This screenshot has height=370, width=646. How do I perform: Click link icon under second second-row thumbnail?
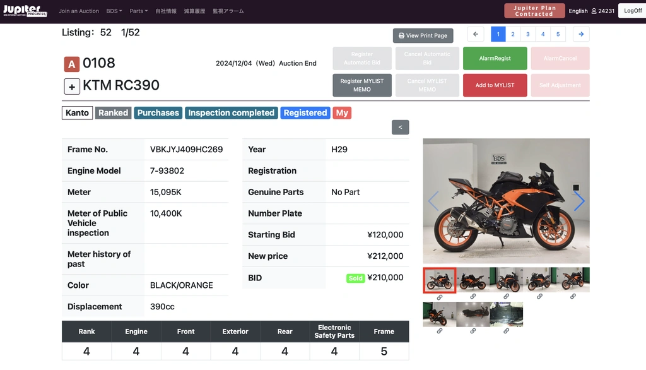(x=473, y=331)
